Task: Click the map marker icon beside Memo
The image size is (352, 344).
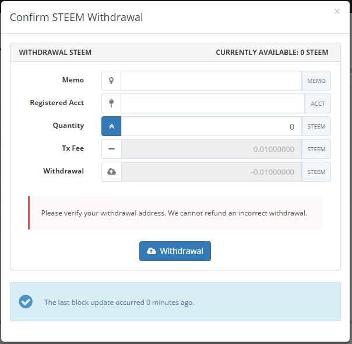Action: click(111, 81)
